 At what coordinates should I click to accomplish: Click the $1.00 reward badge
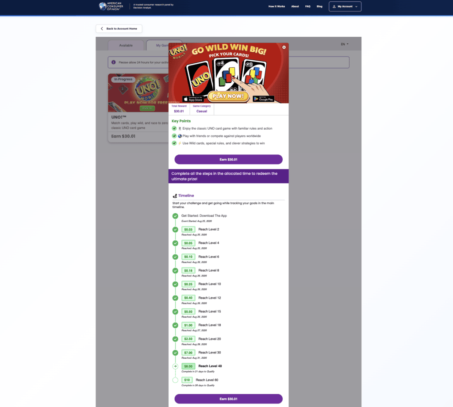[188, 325]
